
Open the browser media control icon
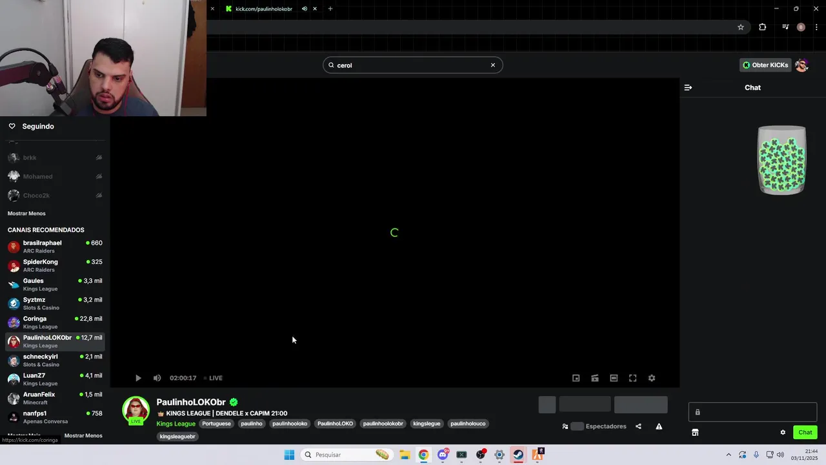(x=785, y=27)
